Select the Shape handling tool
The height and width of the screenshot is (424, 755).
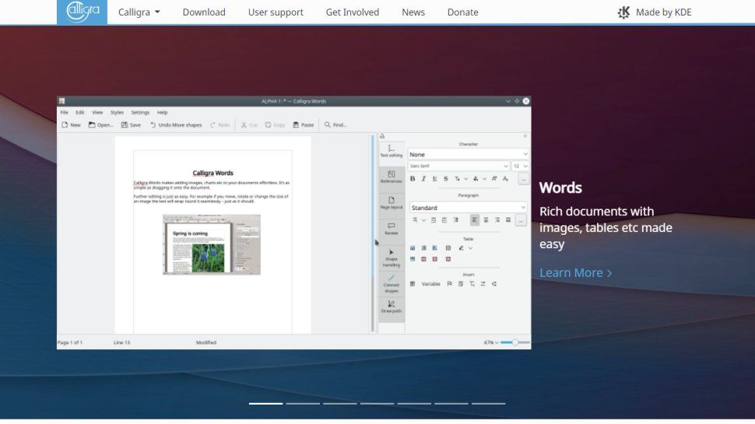(391, 258)
